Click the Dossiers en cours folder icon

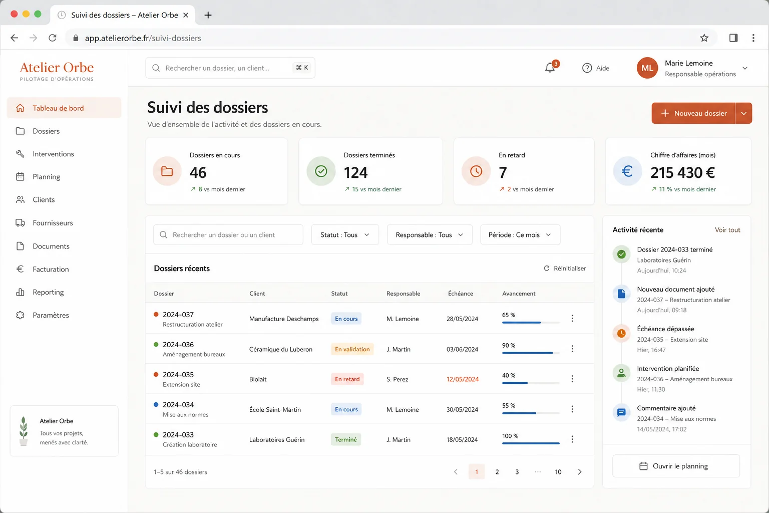point(167,171)
